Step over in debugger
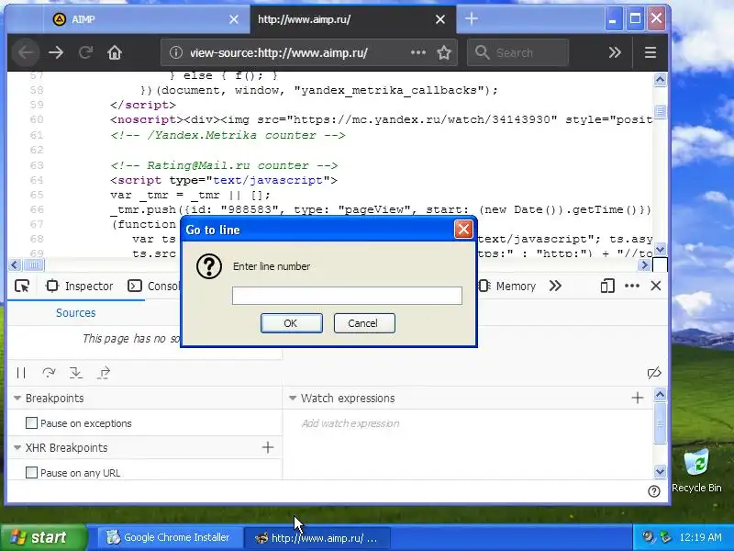This screenshot has height=551, width=734. pos(49,373)
